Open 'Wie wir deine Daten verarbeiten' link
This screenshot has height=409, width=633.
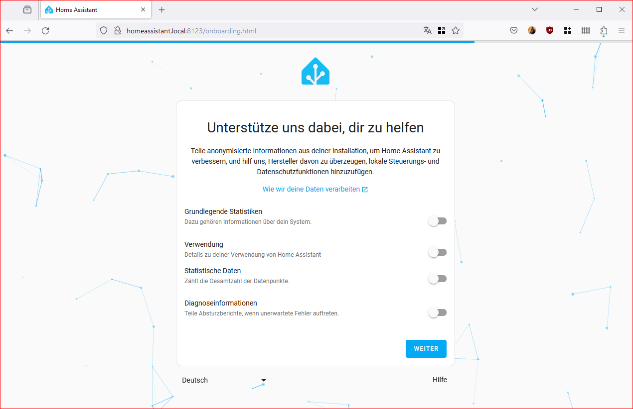(x=315, y=189)
